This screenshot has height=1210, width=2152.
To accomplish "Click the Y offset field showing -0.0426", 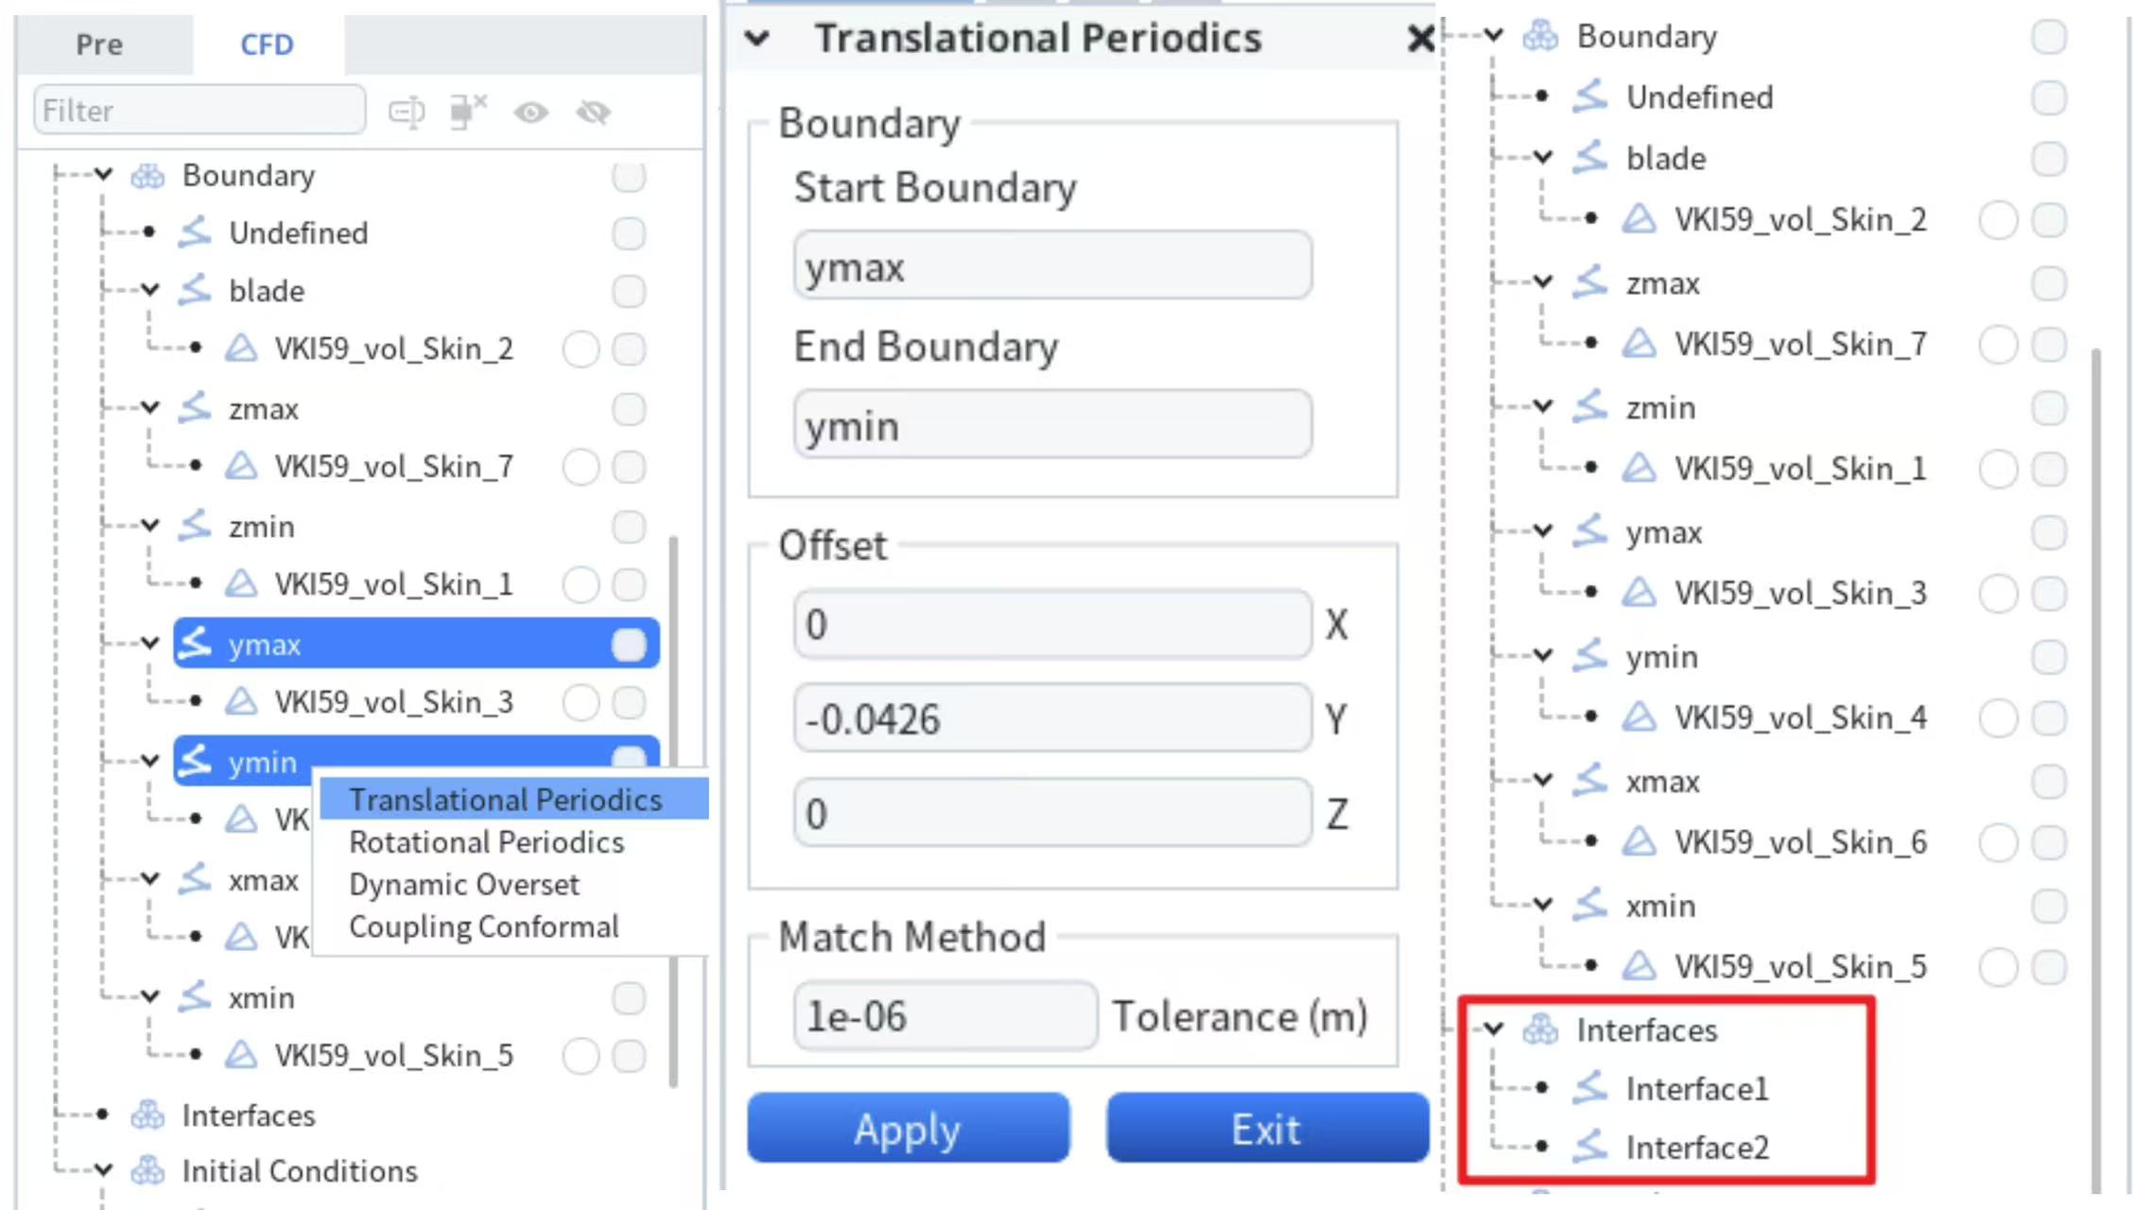I will click(1052, 718).
